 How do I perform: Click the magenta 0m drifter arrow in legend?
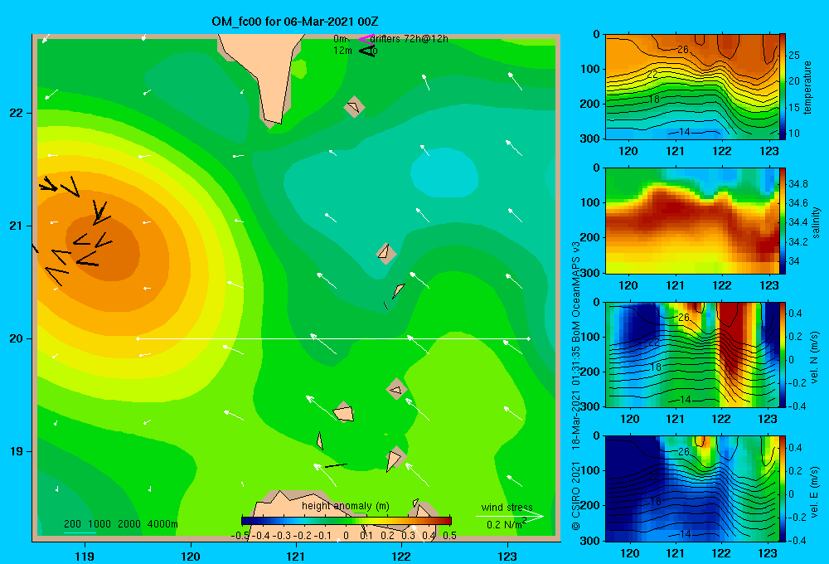(x=366, y=39)
